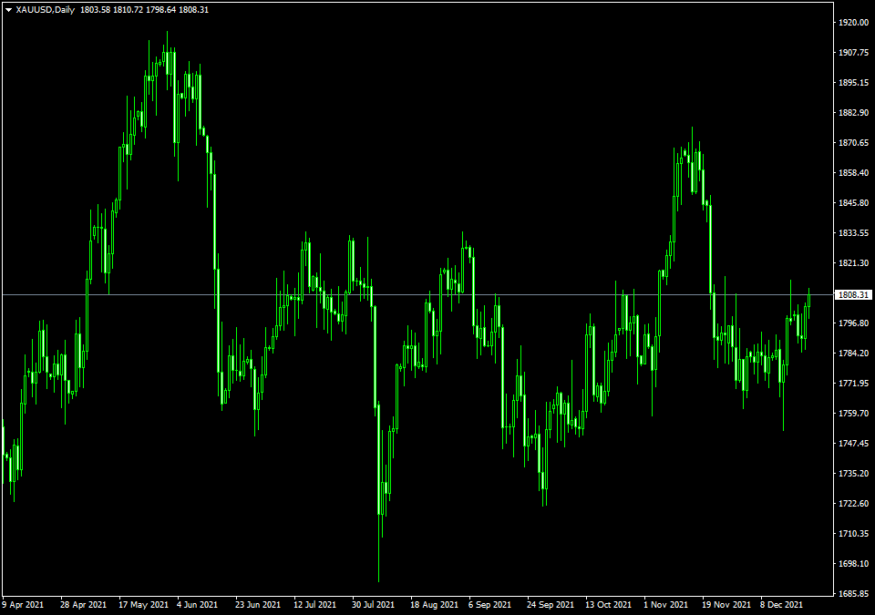Click the 18 Aug 2021 date label
875x615 pixels.
pyautogui.click(x=434, y=605)
